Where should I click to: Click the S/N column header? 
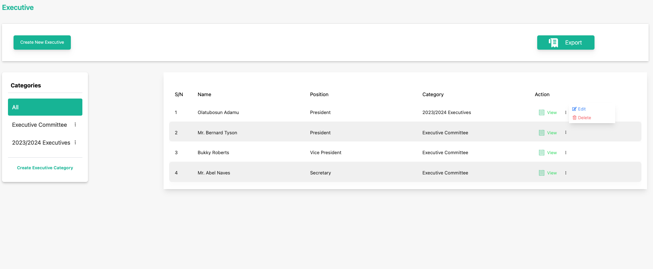pyautogui.click(x=179, y=95)
